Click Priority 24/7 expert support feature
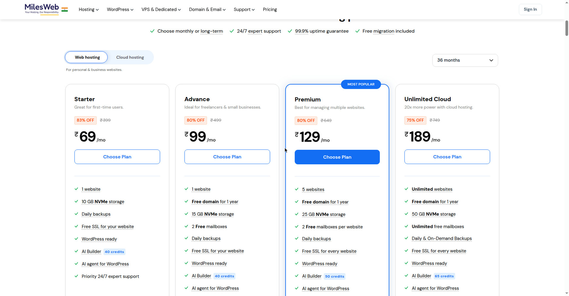Screen dimensions: 569x296 tap(110, 276)
